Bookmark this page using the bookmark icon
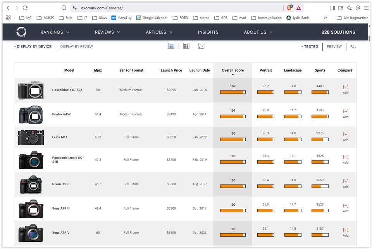The width and height of the screenshot is (372, 249). 64,8
